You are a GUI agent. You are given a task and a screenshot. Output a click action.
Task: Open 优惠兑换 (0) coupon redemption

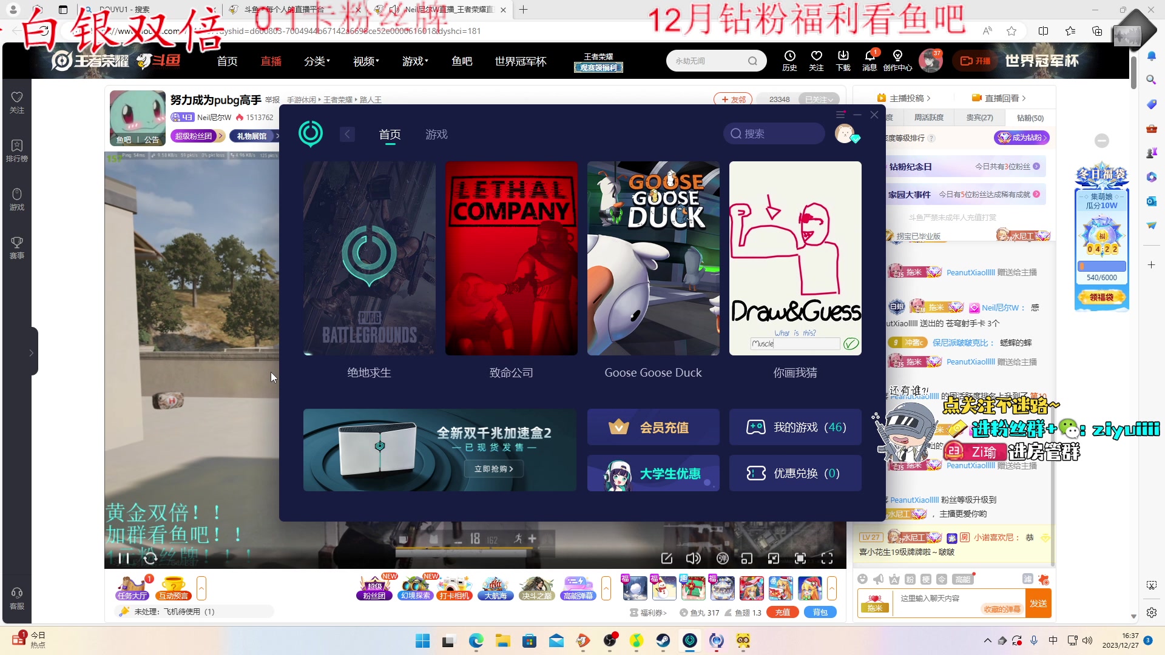[x=795, y=473]
